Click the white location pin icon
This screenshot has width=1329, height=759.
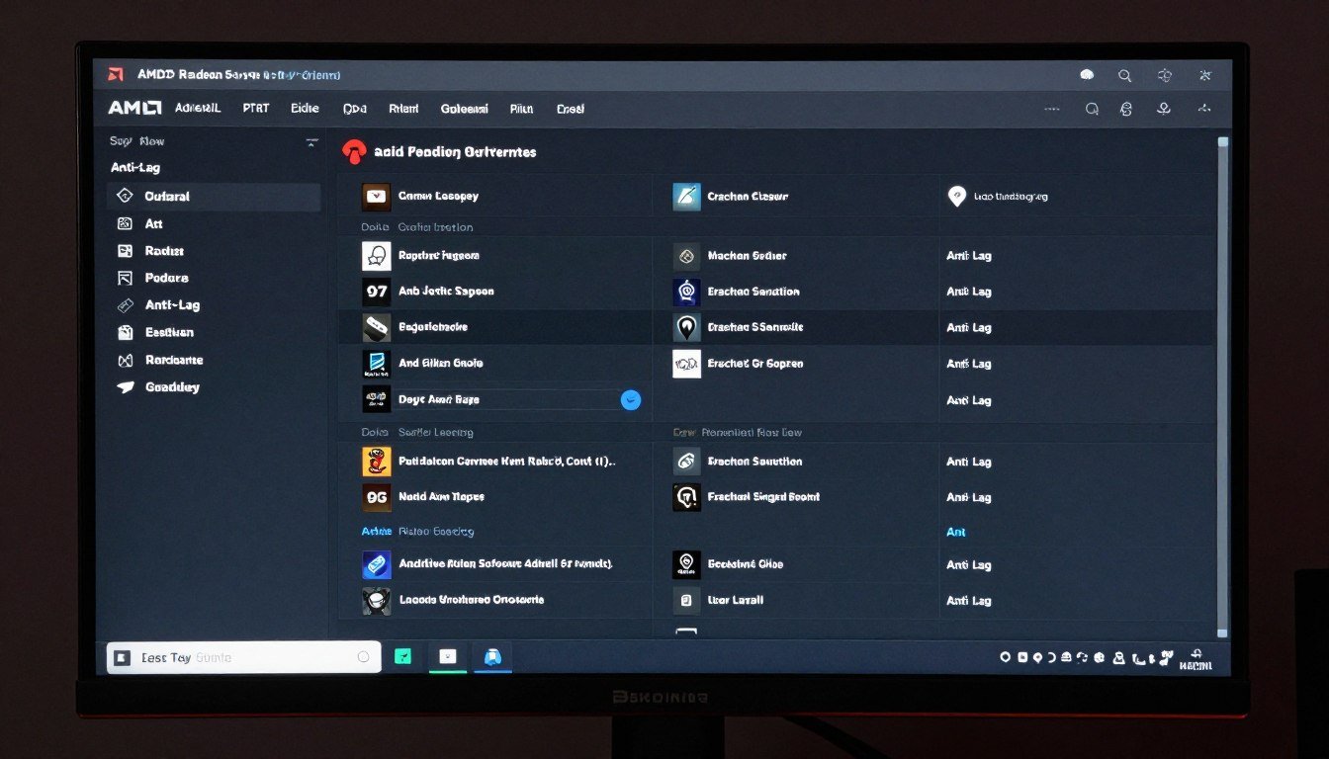tap(956, 196)
